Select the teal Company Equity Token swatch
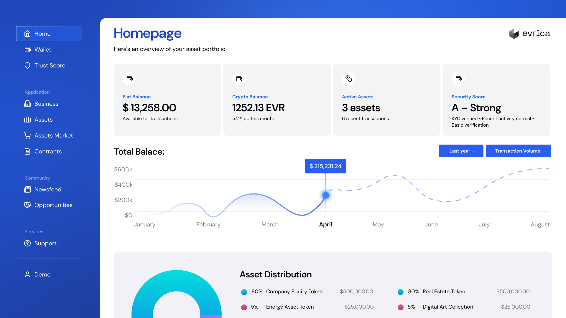Viewport: 566px width, 318px height. pos(244,292)
